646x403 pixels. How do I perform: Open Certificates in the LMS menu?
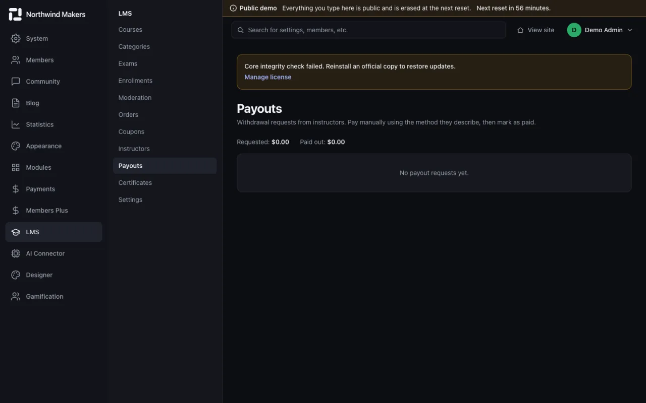[165, 183]
